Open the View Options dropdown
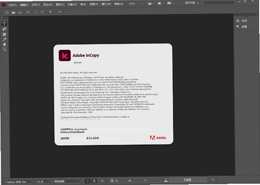The width and height of the screenshot is (260, 185). pos(151,3)
